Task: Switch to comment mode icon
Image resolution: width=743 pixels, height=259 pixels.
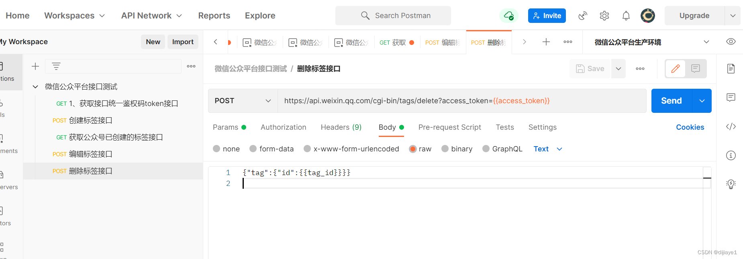Action: (696, 69)
